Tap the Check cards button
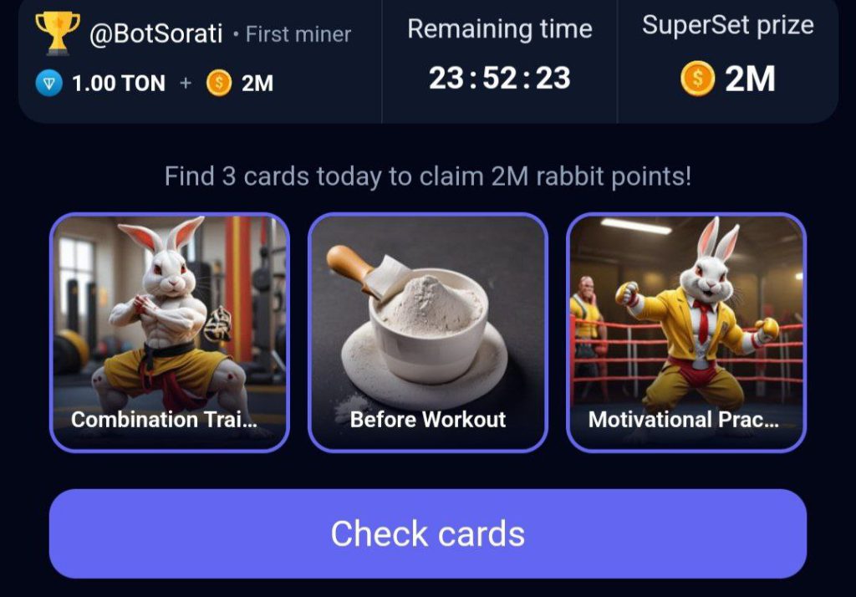This screenshot has height=597, width=856. click(428, 533)
